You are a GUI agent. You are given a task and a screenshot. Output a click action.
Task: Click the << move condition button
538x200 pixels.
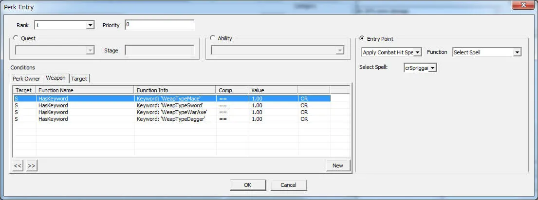click(18, 166)
